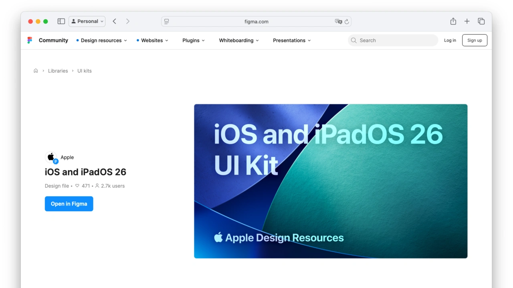Toggle the Safari sidebar

tap(61, 22)
